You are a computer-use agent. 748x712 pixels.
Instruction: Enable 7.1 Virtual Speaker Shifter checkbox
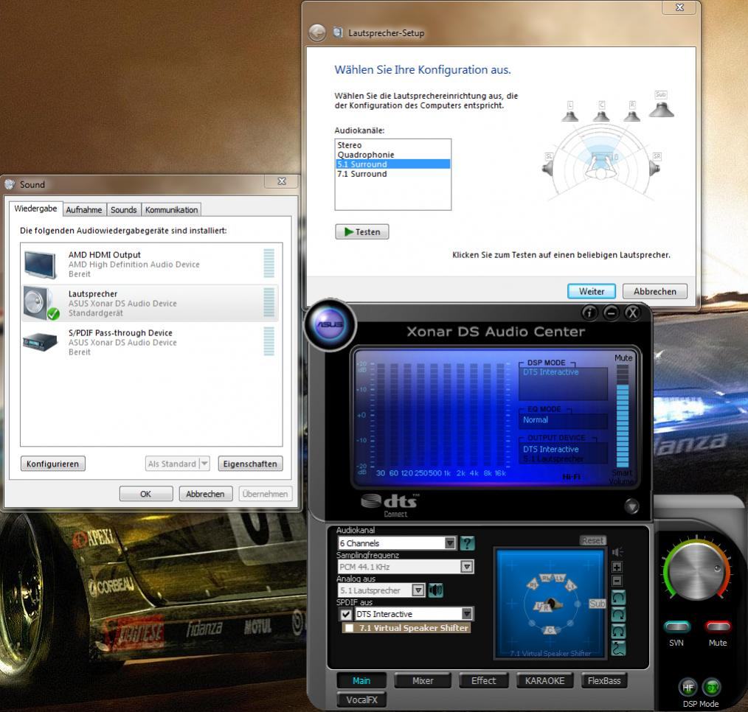(349, 628)
